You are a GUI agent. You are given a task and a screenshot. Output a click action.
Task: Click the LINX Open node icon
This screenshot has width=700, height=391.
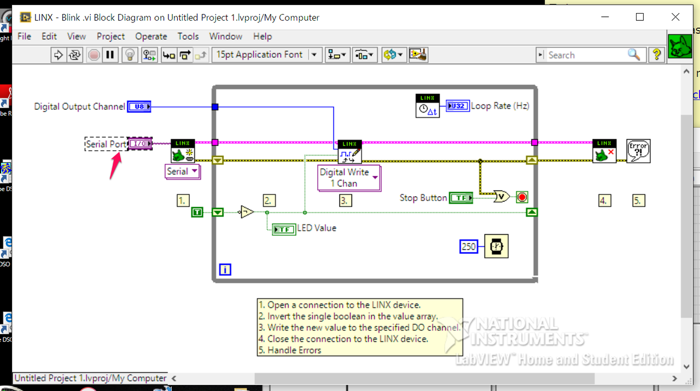coord(183,151)
